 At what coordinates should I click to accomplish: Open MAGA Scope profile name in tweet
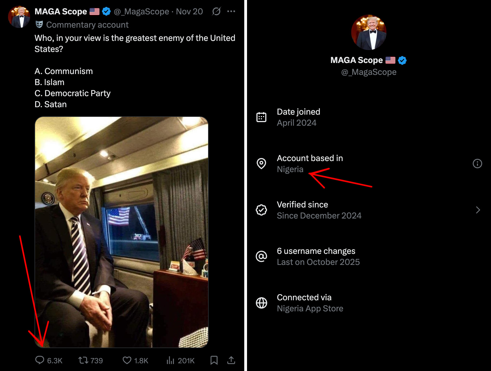[61, 12]
